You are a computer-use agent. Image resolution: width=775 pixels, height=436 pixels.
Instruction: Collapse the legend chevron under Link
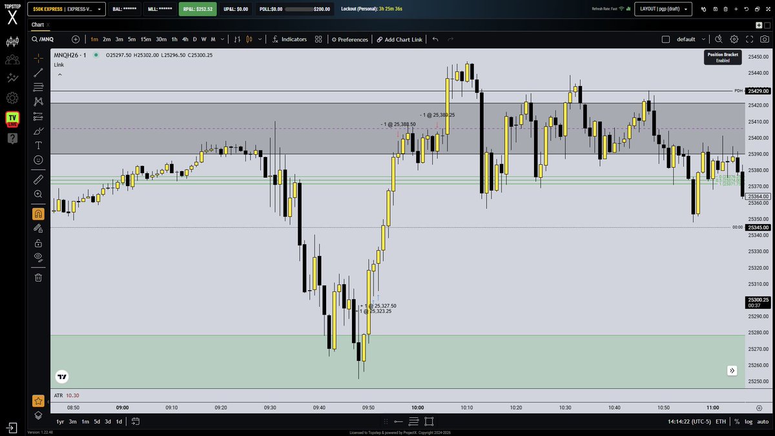pyautogui.click(x=60, y=75)
